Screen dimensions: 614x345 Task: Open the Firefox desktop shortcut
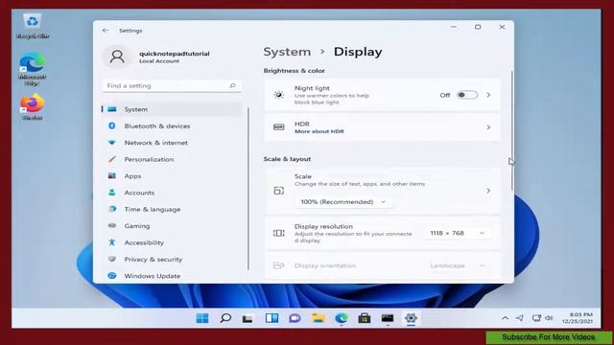tap(33, 106)
